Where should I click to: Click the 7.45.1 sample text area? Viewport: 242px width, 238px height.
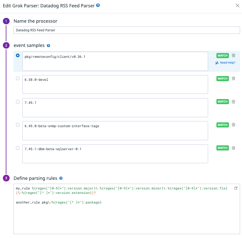(x=115, y=108)
